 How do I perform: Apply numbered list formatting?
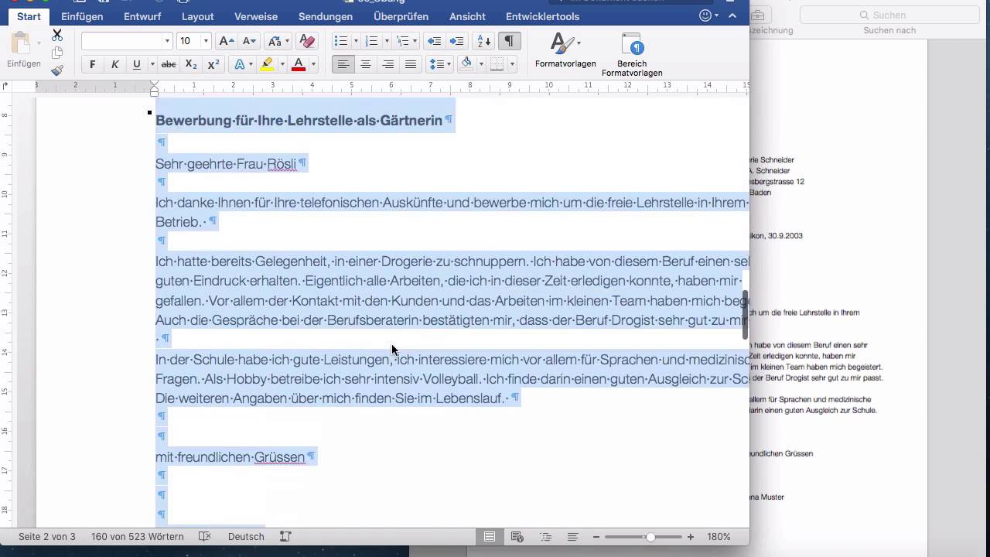coord(371,41)
